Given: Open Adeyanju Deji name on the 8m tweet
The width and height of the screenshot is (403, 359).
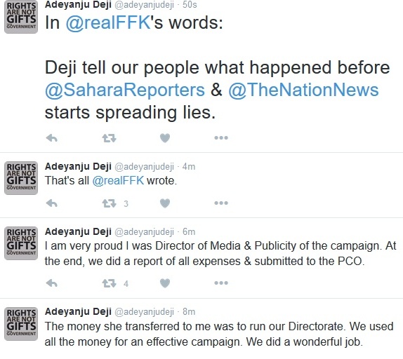Looking at the screenshot, I should 78,311.
